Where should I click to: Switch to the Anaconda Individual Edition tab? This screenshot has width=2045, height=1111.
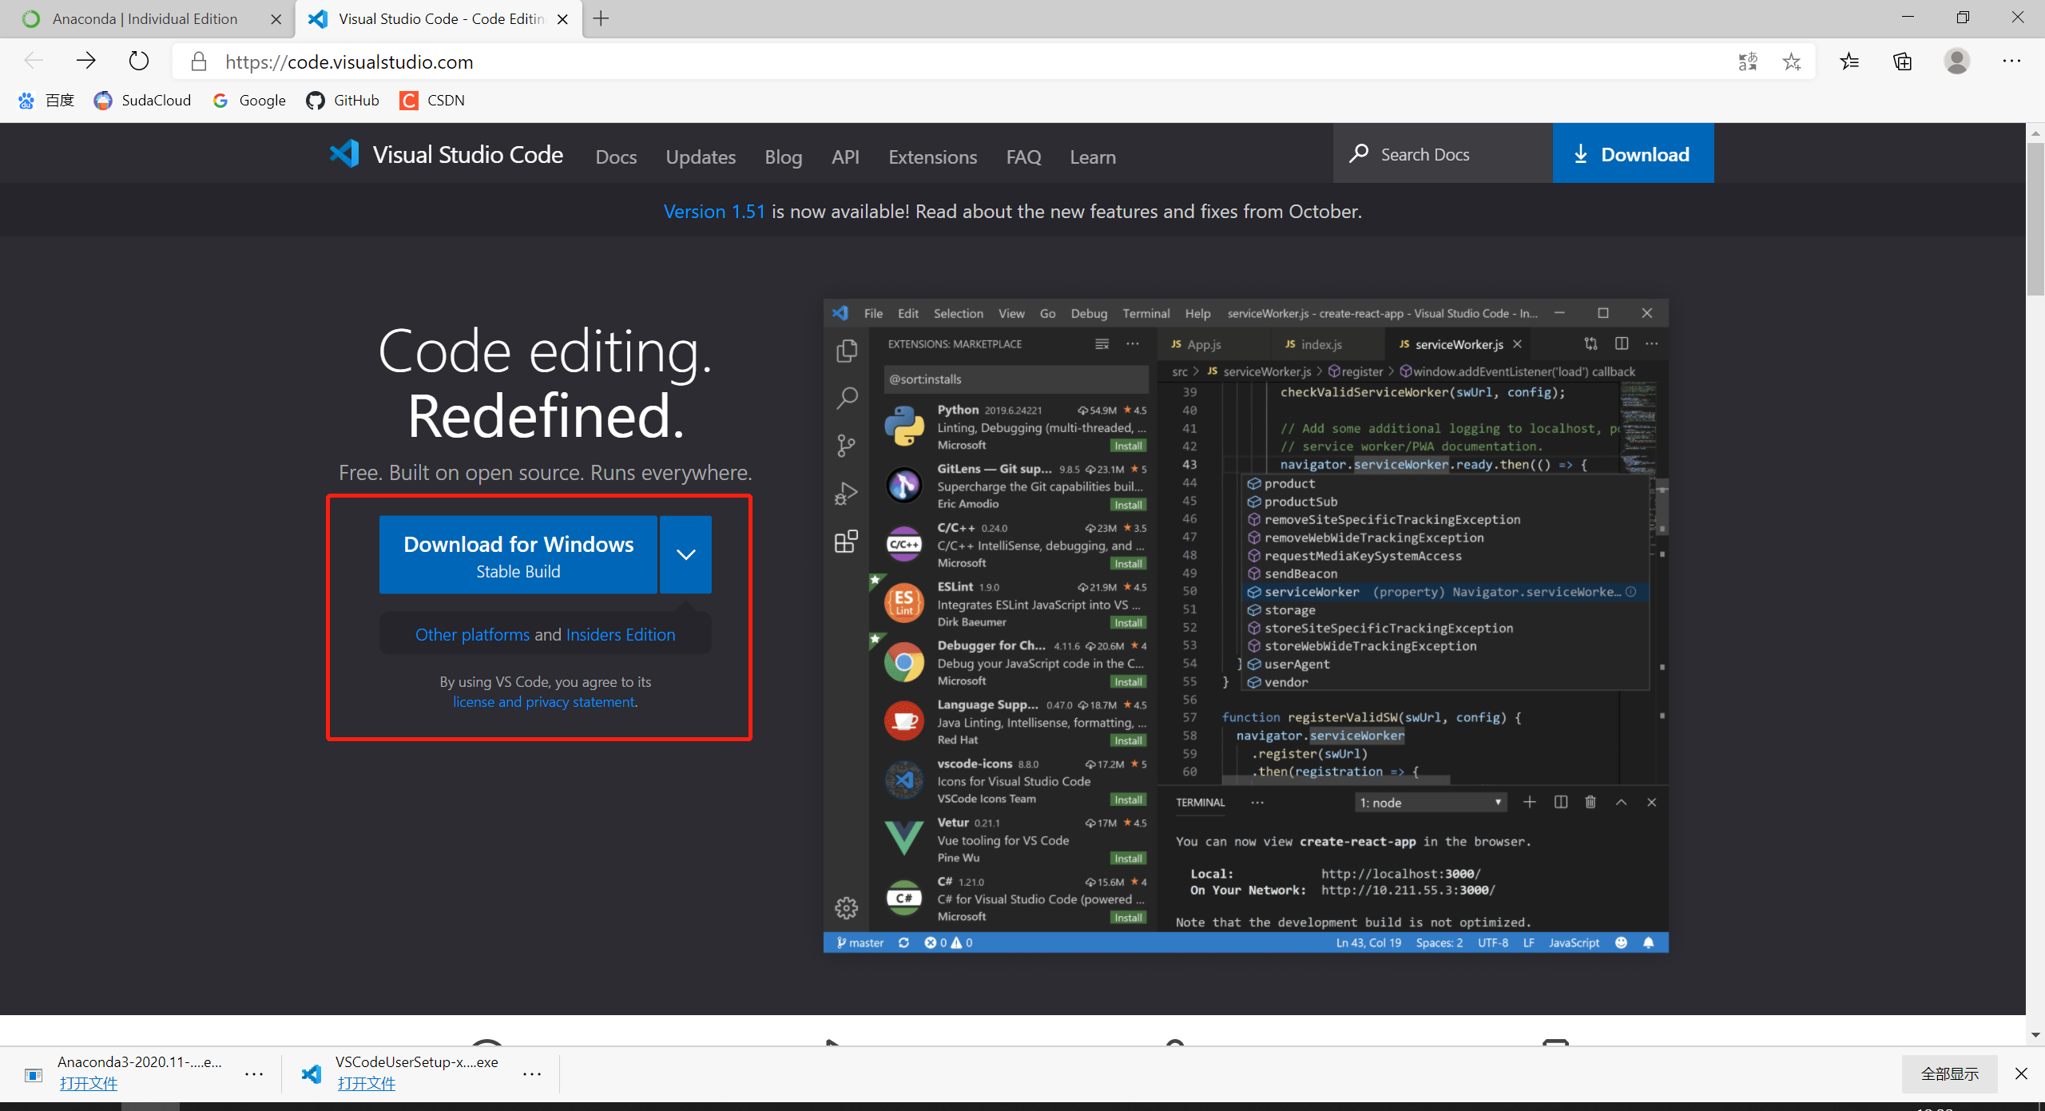coord(145,18)
